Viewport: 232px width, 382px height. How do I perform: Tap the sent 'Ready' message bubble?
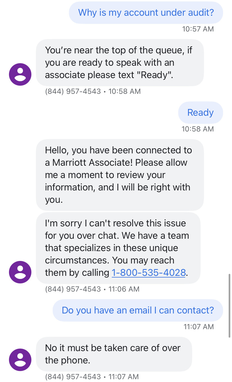pyautogui.click(x=201, y=113)
